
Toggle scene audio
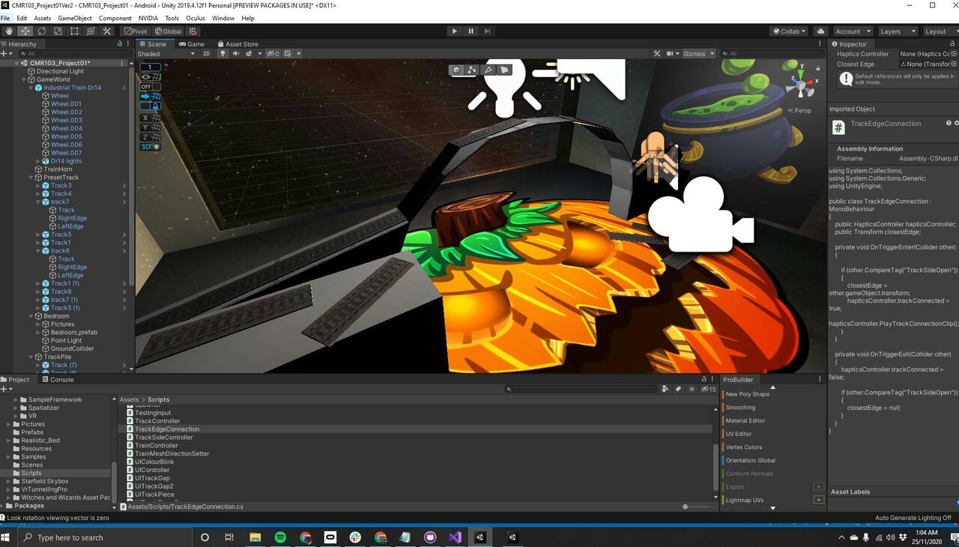(x=235, y=54)
